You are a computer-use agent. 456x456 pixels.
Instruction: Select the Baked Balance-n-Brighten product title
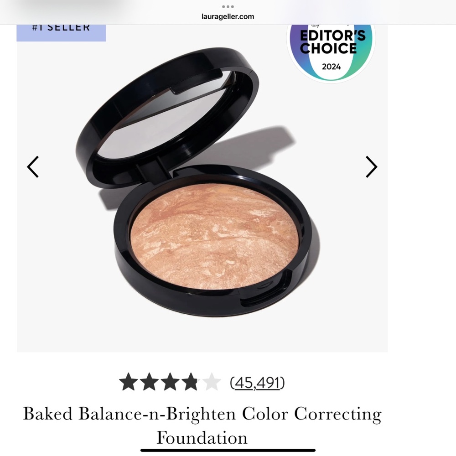[202, 425]
